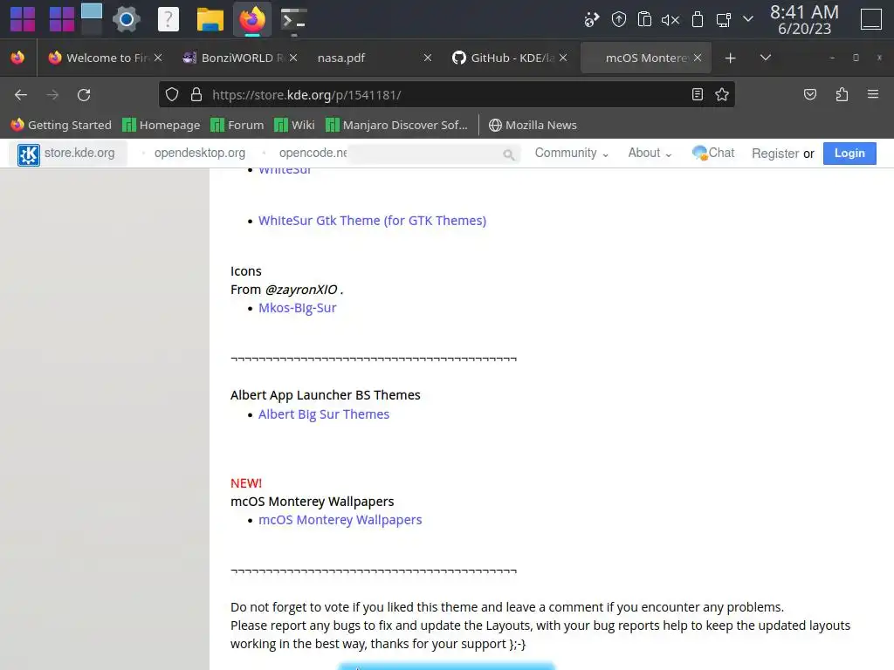Screen dimensions: 894x670
Task: Open the display configuration tray icon
Action: [724, 20]
